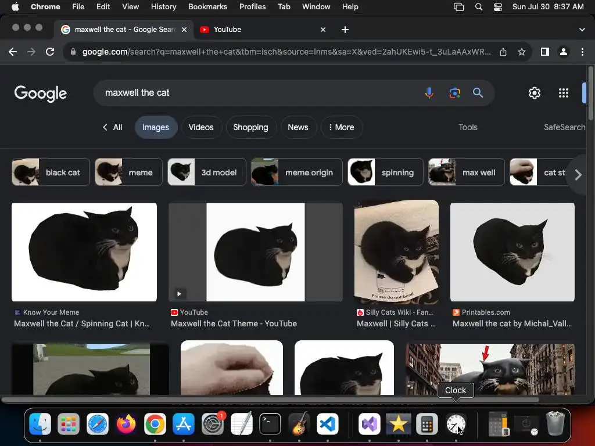
Task: Open Google quick settings gear
Action: [535, 93]
